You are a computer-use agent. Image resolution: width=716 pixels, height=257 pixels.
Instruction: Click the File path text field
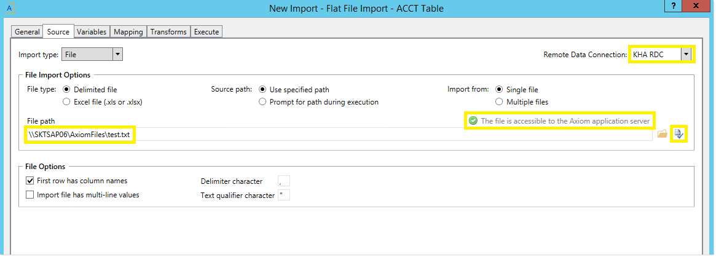pos(339,134)
